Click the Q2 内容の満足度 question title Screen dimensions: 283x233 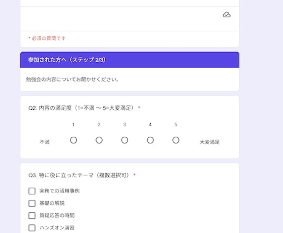pos(81,108)
